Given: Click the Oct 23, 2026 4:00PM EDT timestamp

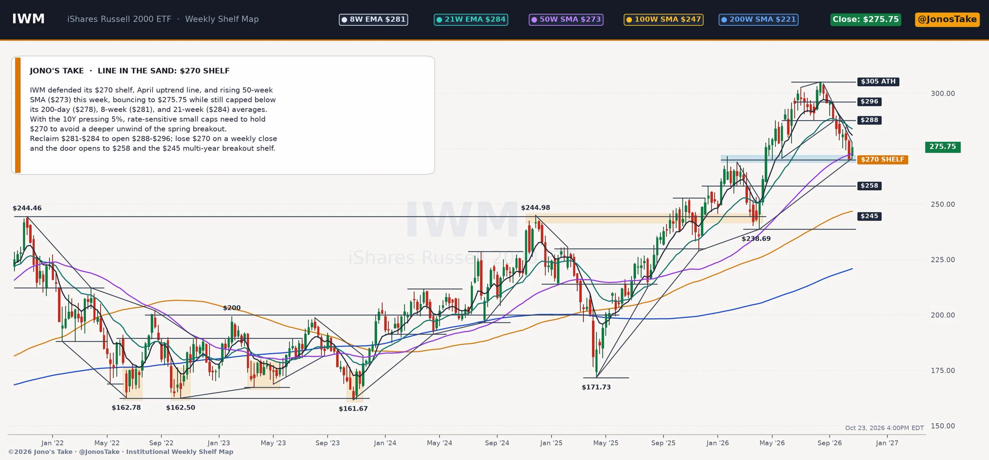Looking at the screenshot, I should click(884, 428).
